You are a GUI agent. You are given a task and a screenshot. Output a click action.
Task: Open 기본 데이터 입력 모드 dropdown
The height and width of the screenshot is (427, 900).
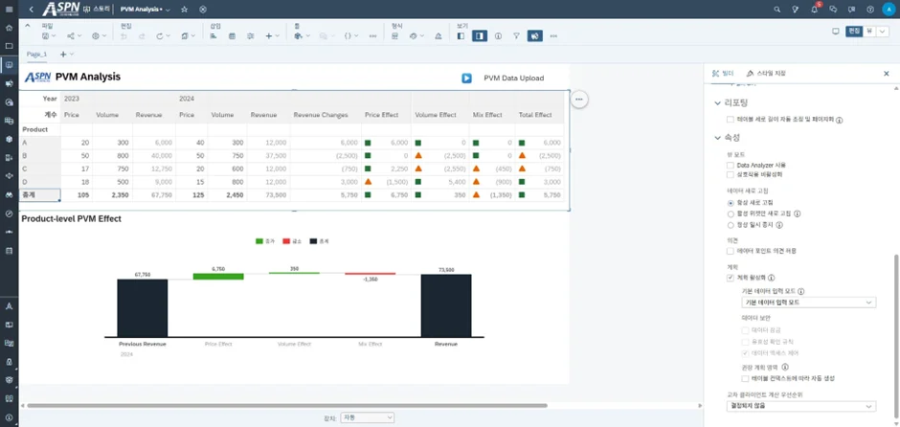[x=809, y=303]
